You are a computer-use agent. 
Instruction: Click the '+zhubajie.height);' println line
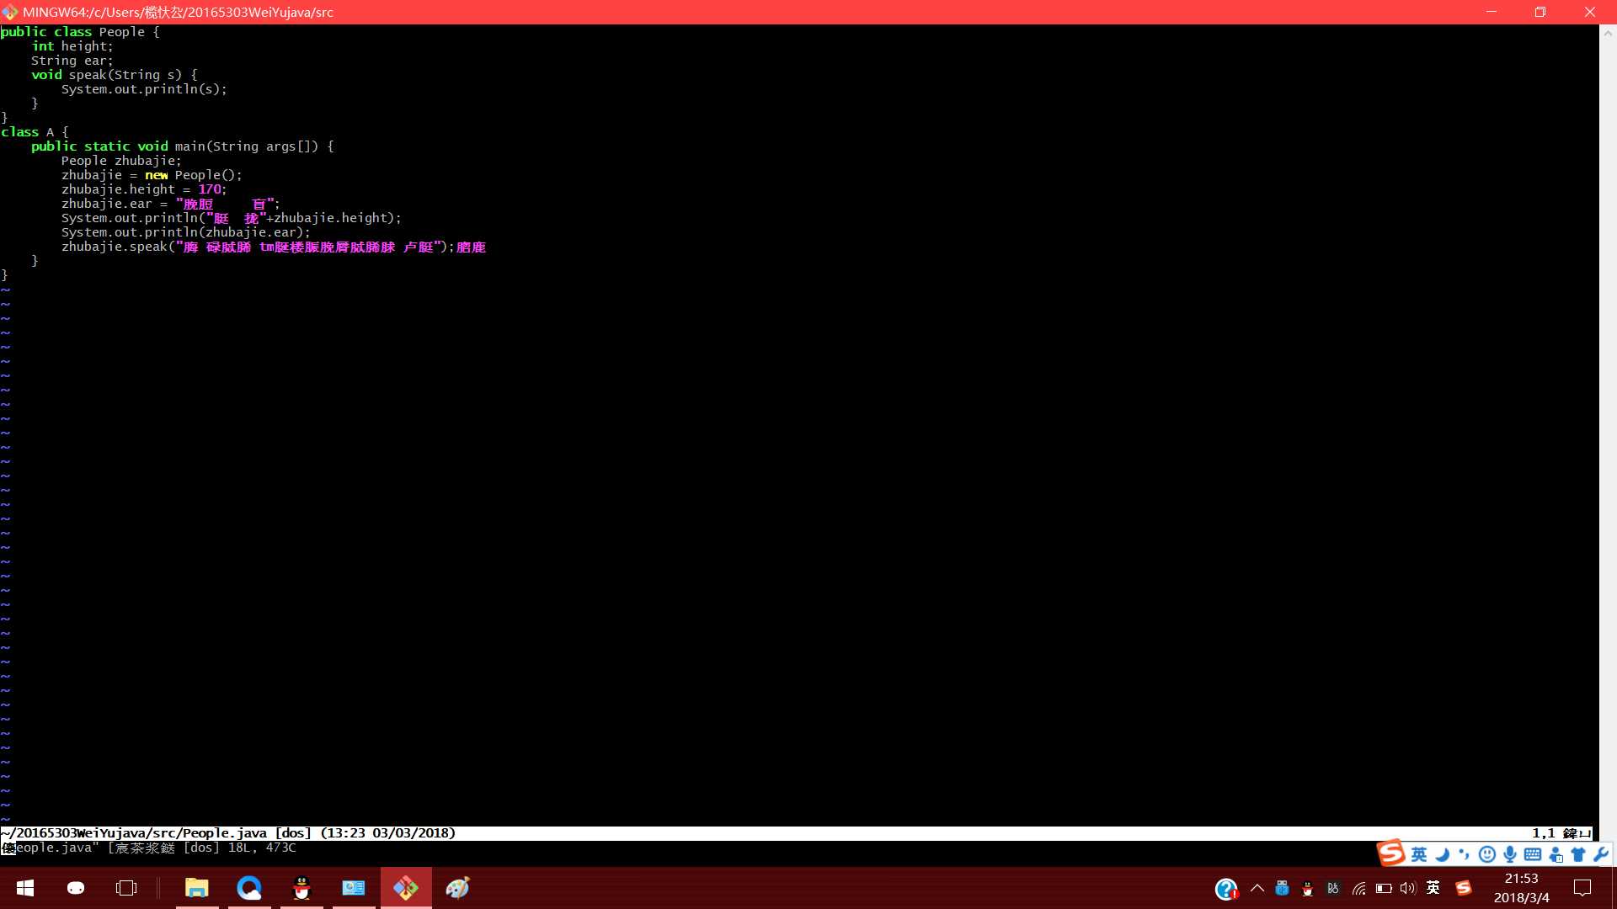tap(232, 218)
